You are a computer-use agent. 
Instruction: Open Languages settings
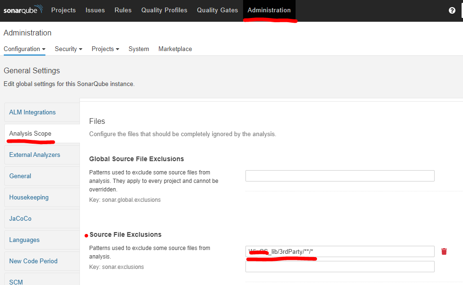(x=42, y=240)
